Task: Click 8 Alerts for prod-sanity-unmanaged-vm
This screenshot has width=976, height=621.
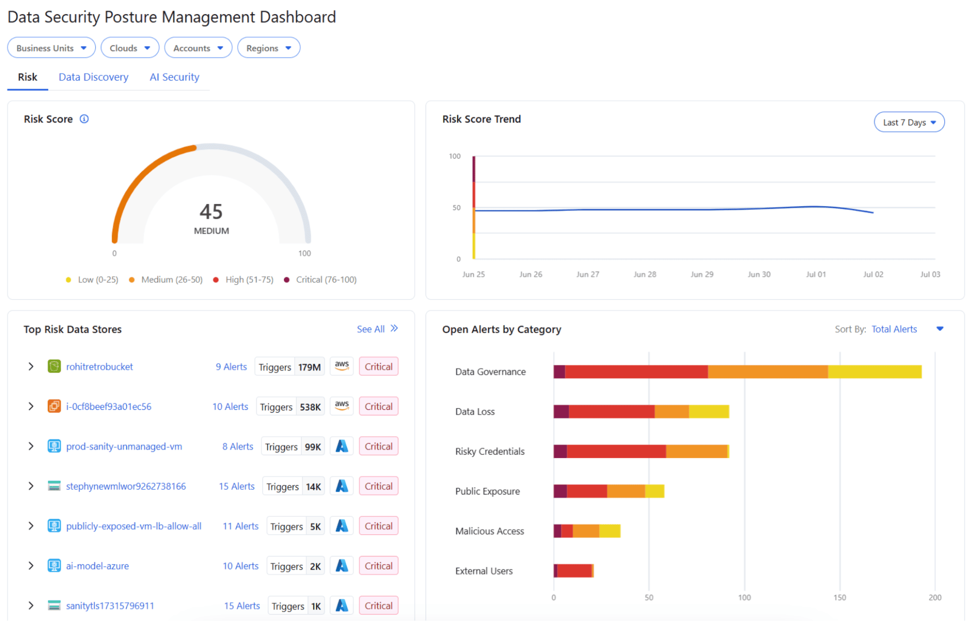Action: click(238, 447)
